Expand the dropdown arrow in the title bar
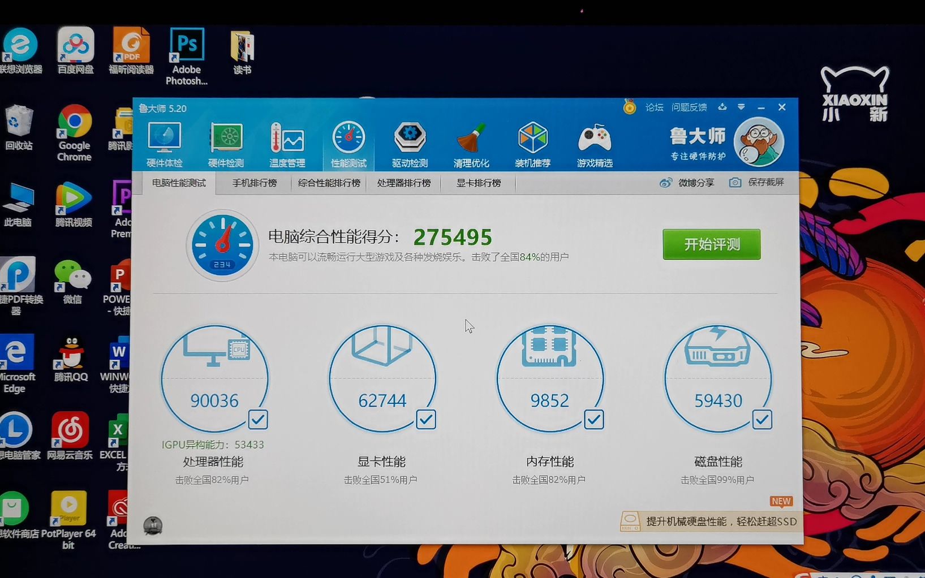Viewport: 925px width, 578px height. pos(741,107)
